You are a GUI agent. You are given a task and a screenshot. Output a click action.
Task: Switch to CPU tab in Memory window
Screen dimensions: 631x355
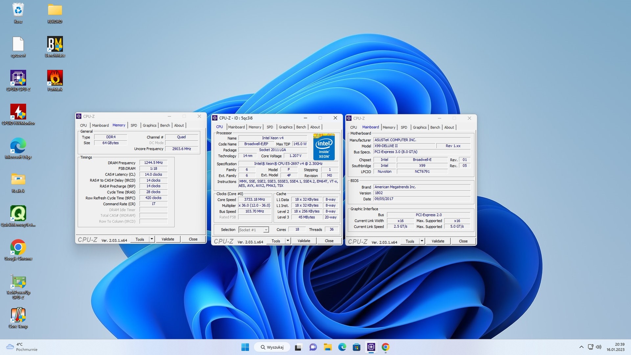[x=83, y=125]
